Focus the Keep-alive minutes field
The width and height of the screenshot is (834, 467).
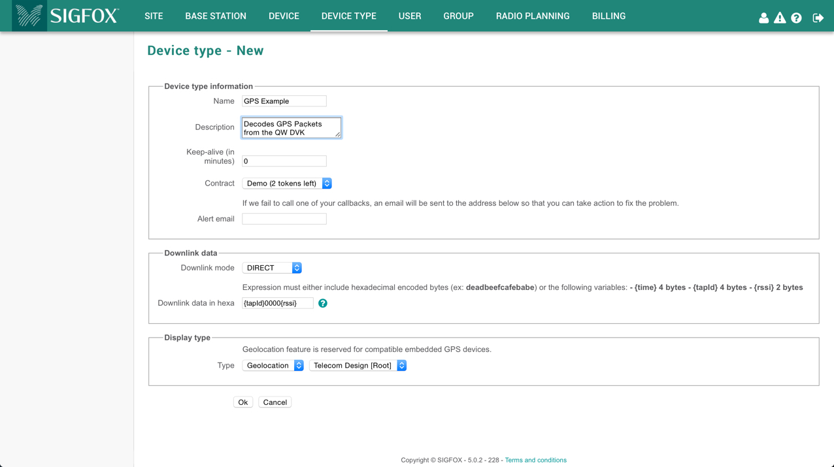(284, 161)
